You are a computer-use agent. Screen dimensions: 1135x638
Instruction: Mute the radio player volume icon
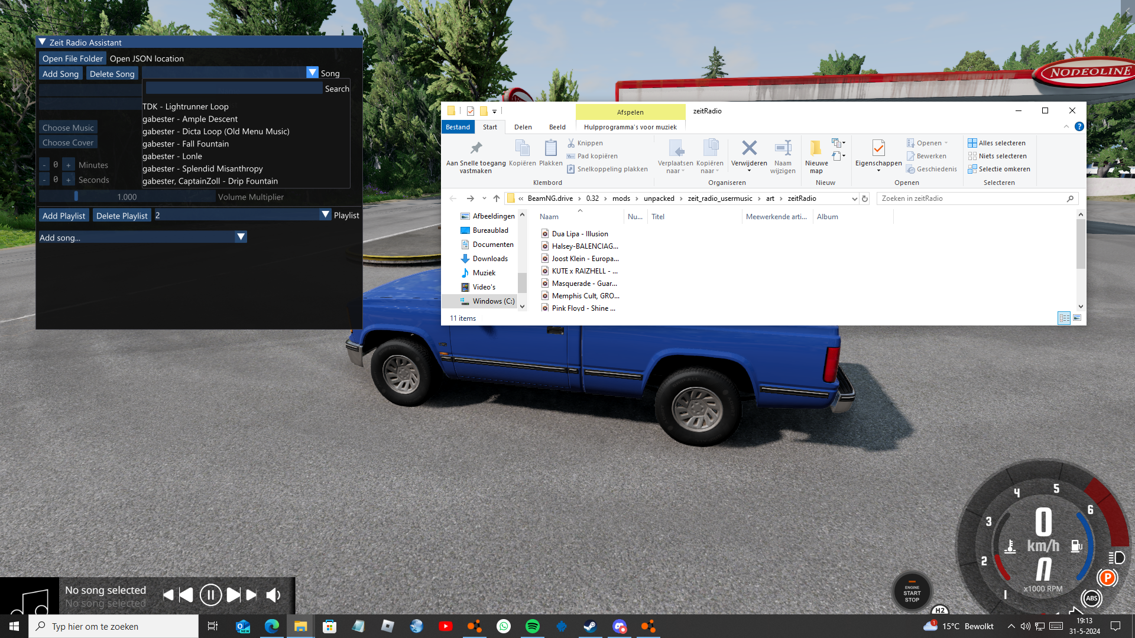tap(273, 595)
